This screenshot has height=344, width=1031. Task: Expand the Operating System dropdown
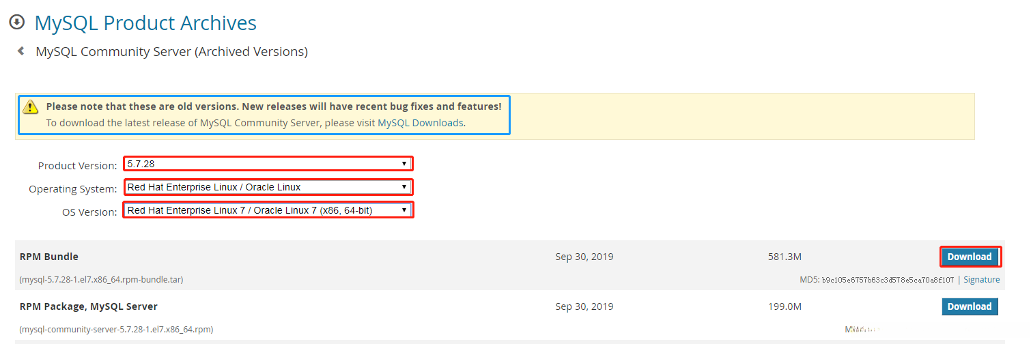268,187
